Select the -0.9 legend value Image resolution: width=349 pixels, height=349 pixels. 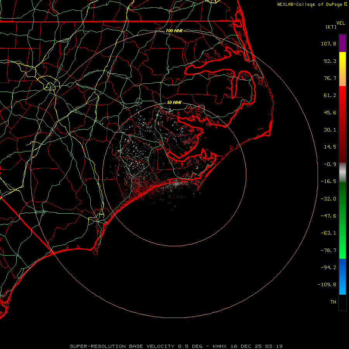coord(330,164)
